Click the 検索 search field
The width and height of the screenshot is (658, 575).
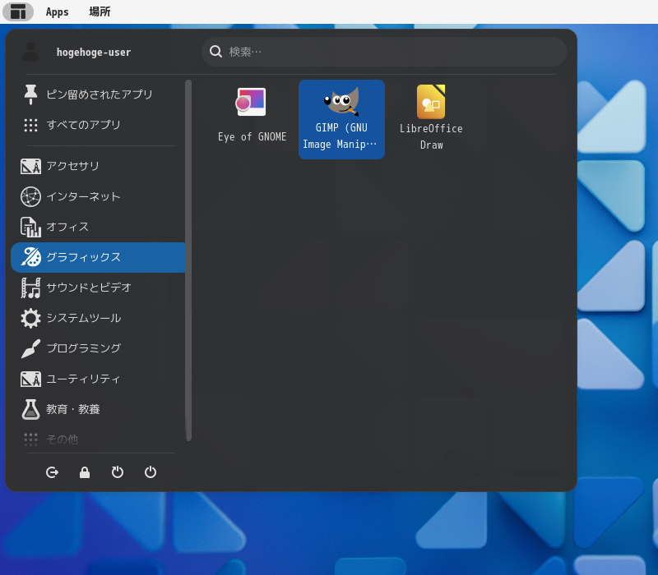[384, 52]
